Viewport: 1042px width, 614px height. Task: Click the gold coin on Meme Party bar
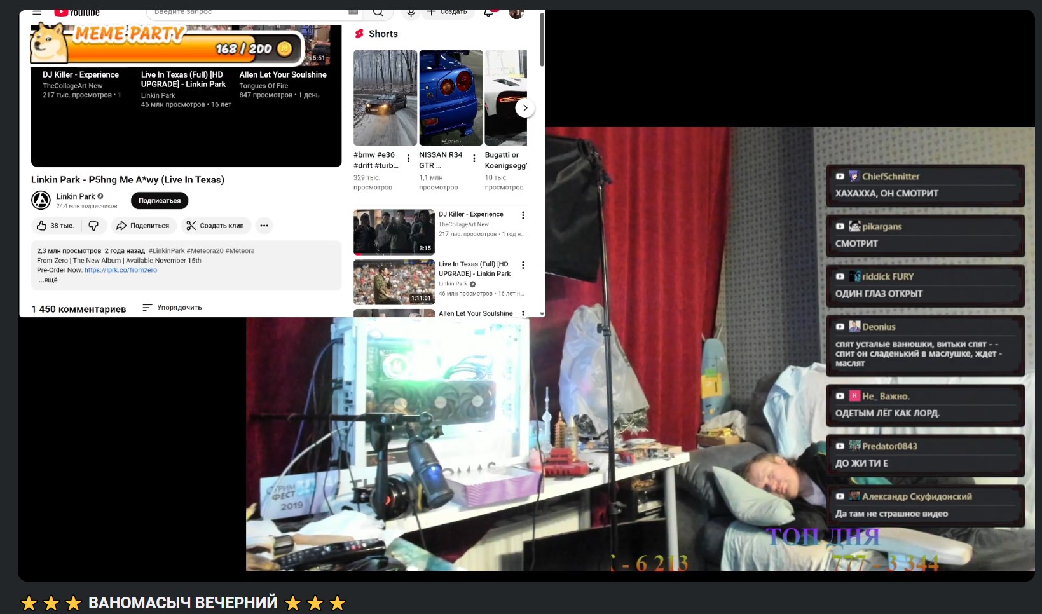[285, 48]
